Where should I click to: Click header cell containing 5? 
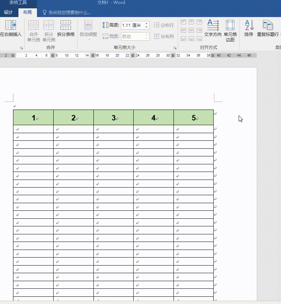(x=193, y=118)
